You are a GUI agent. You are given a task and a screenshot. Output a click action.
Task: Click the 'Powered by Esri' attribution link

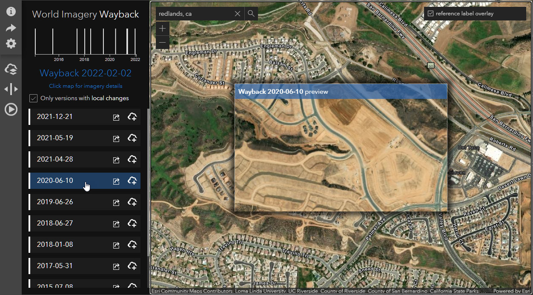[x=512, y=292]
